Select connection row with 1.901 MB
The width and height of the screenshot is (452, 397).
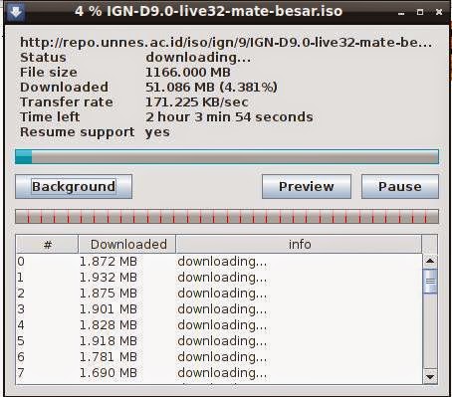click(219, 309)
